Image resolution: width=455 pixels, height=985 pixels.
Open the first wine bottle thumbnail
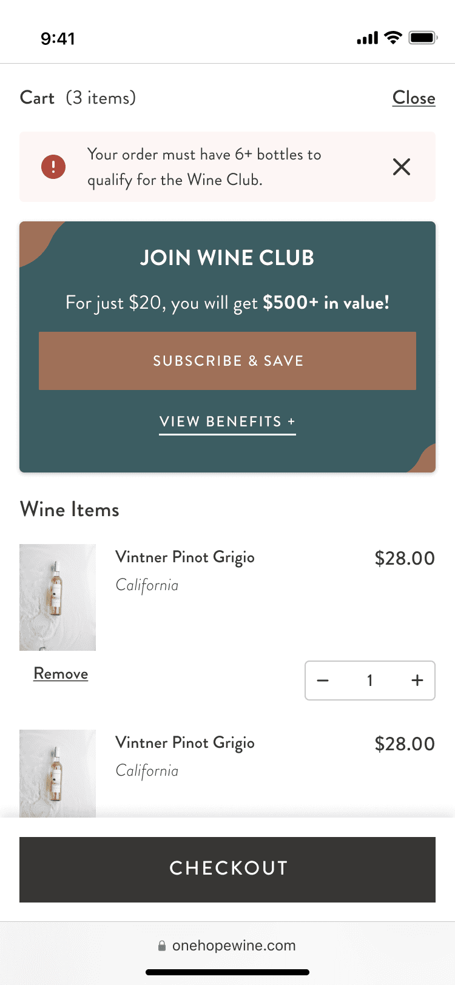[x=58, y=597]
